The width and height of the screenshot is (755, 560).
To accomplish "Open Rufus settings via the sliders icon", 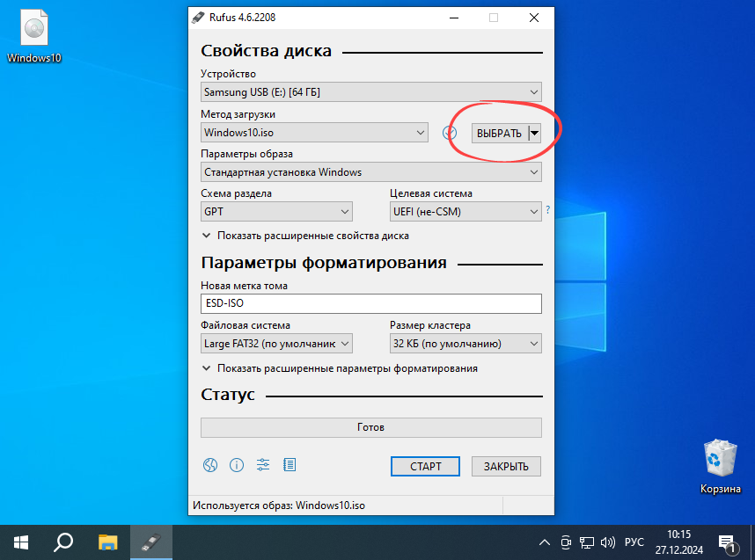I will [263, 465].
